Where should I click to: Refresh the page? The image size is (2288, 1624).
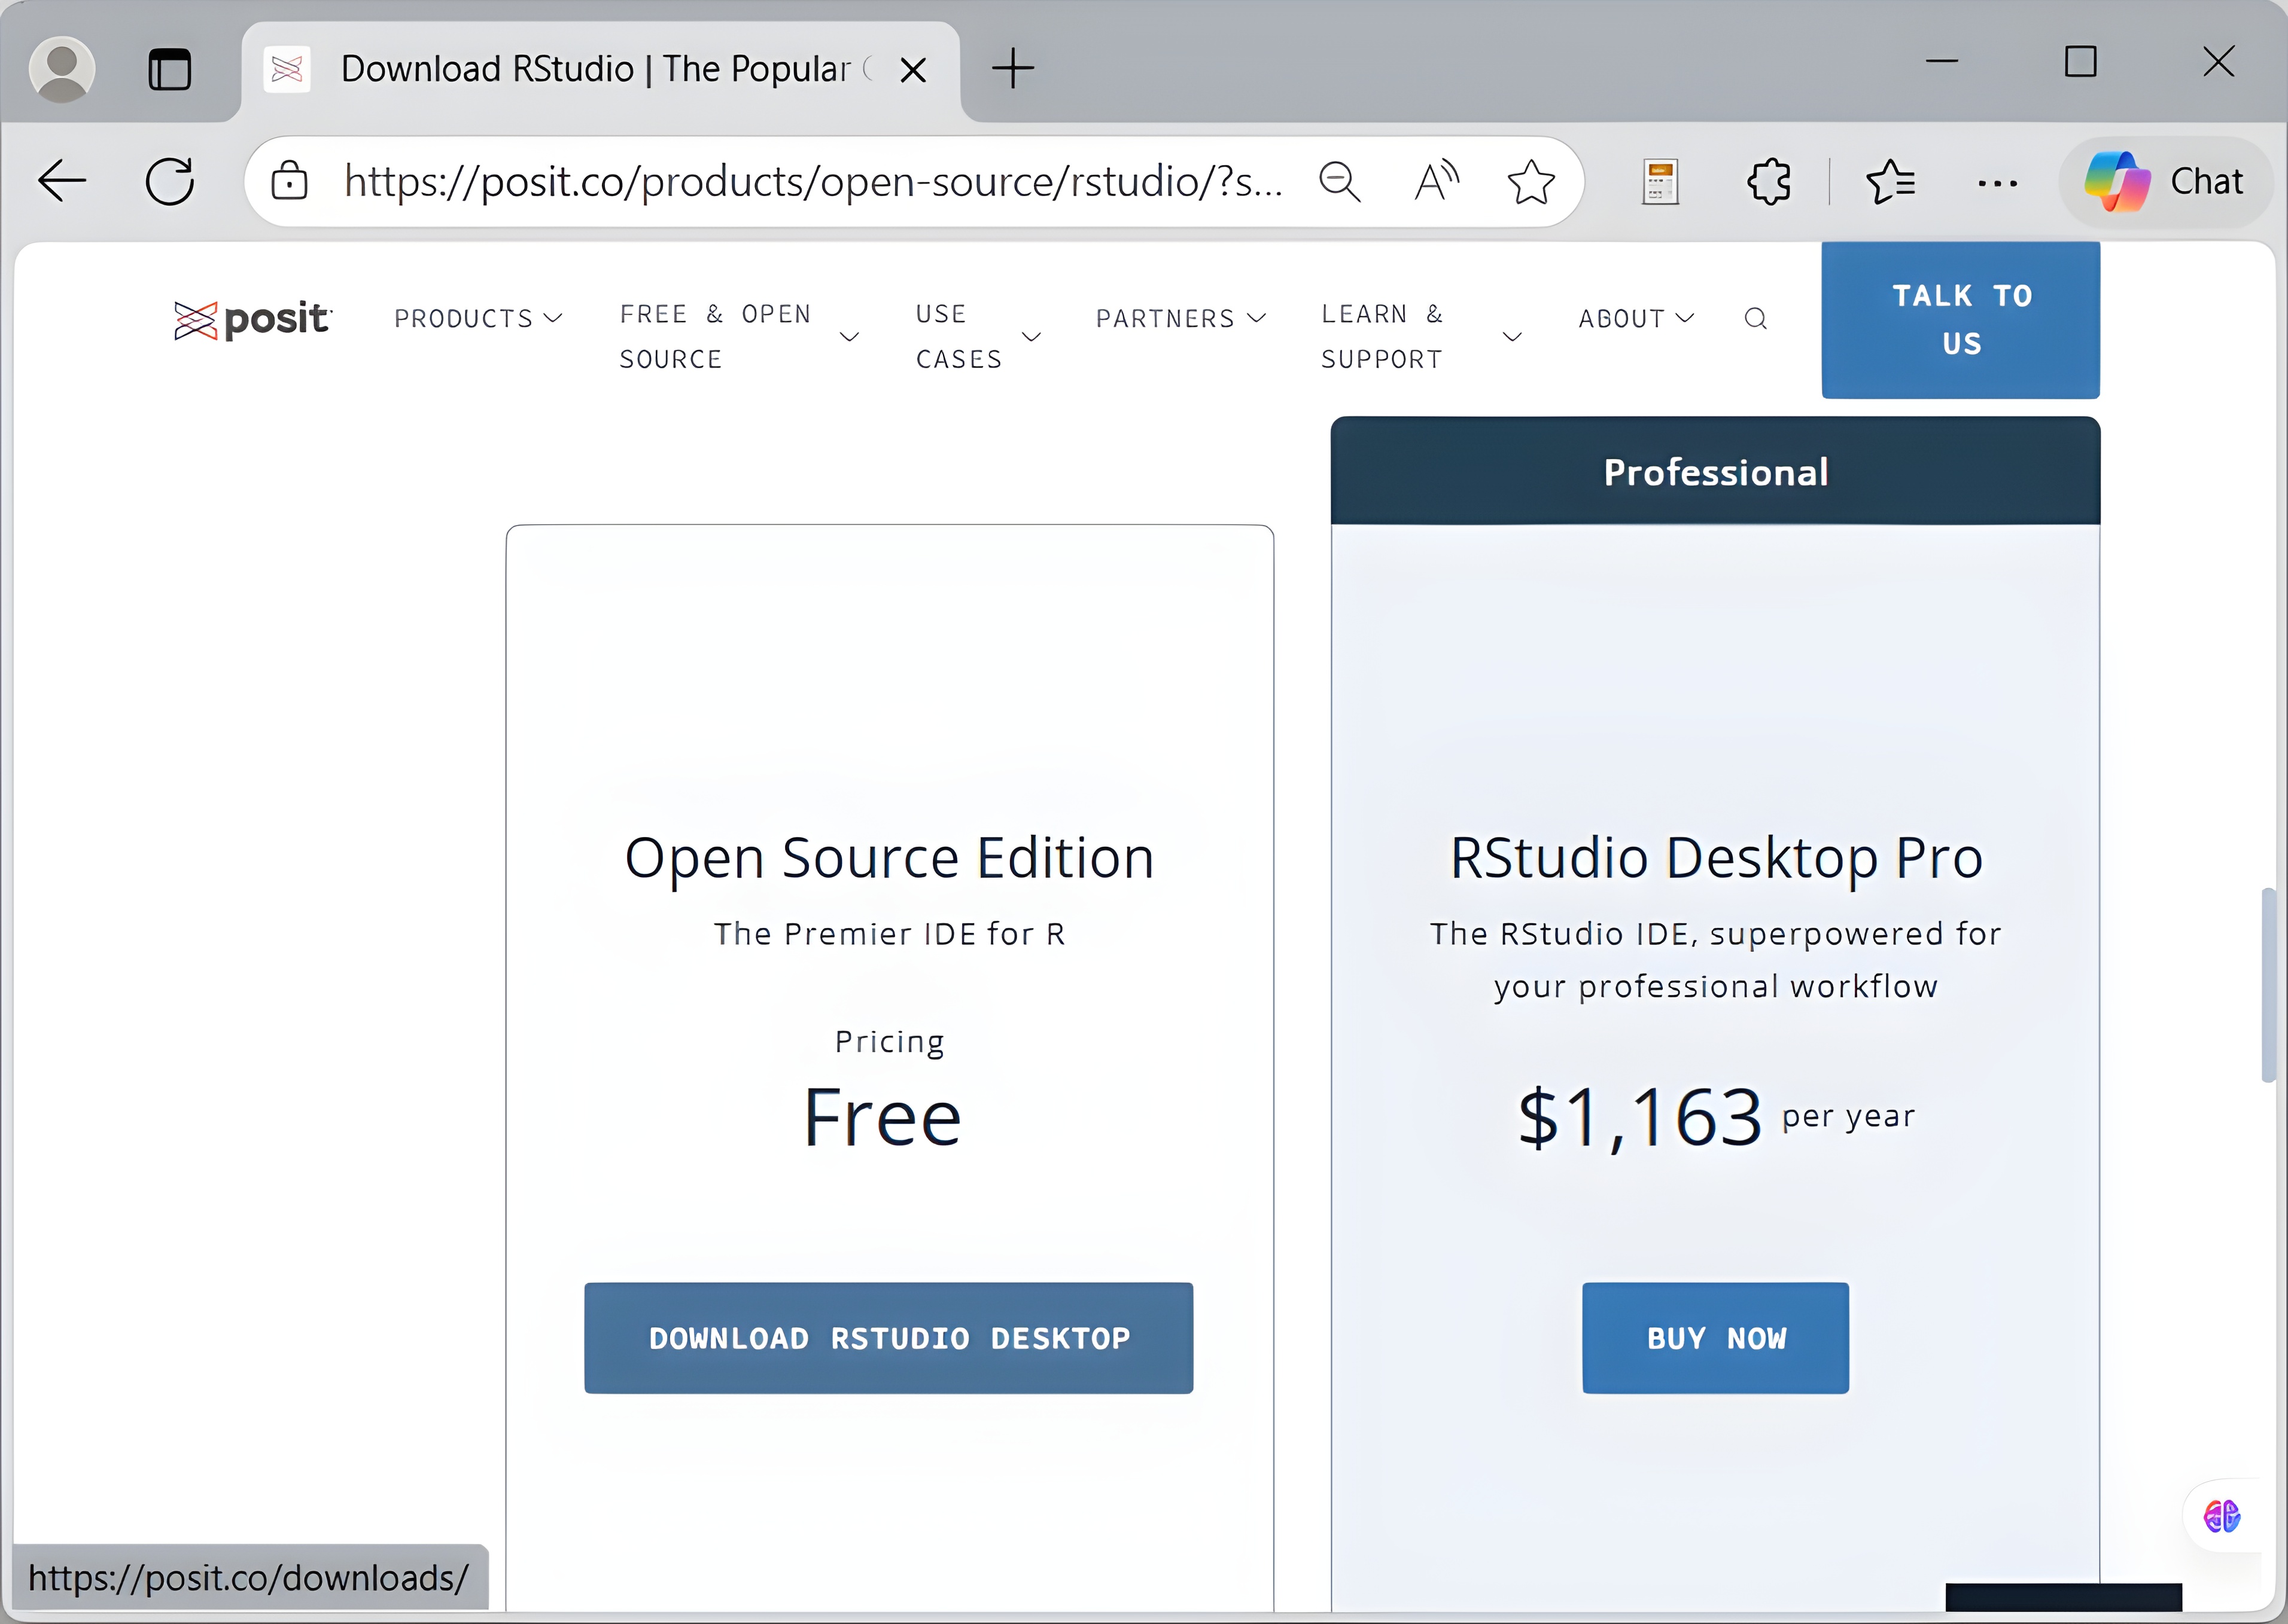(170, 182)
